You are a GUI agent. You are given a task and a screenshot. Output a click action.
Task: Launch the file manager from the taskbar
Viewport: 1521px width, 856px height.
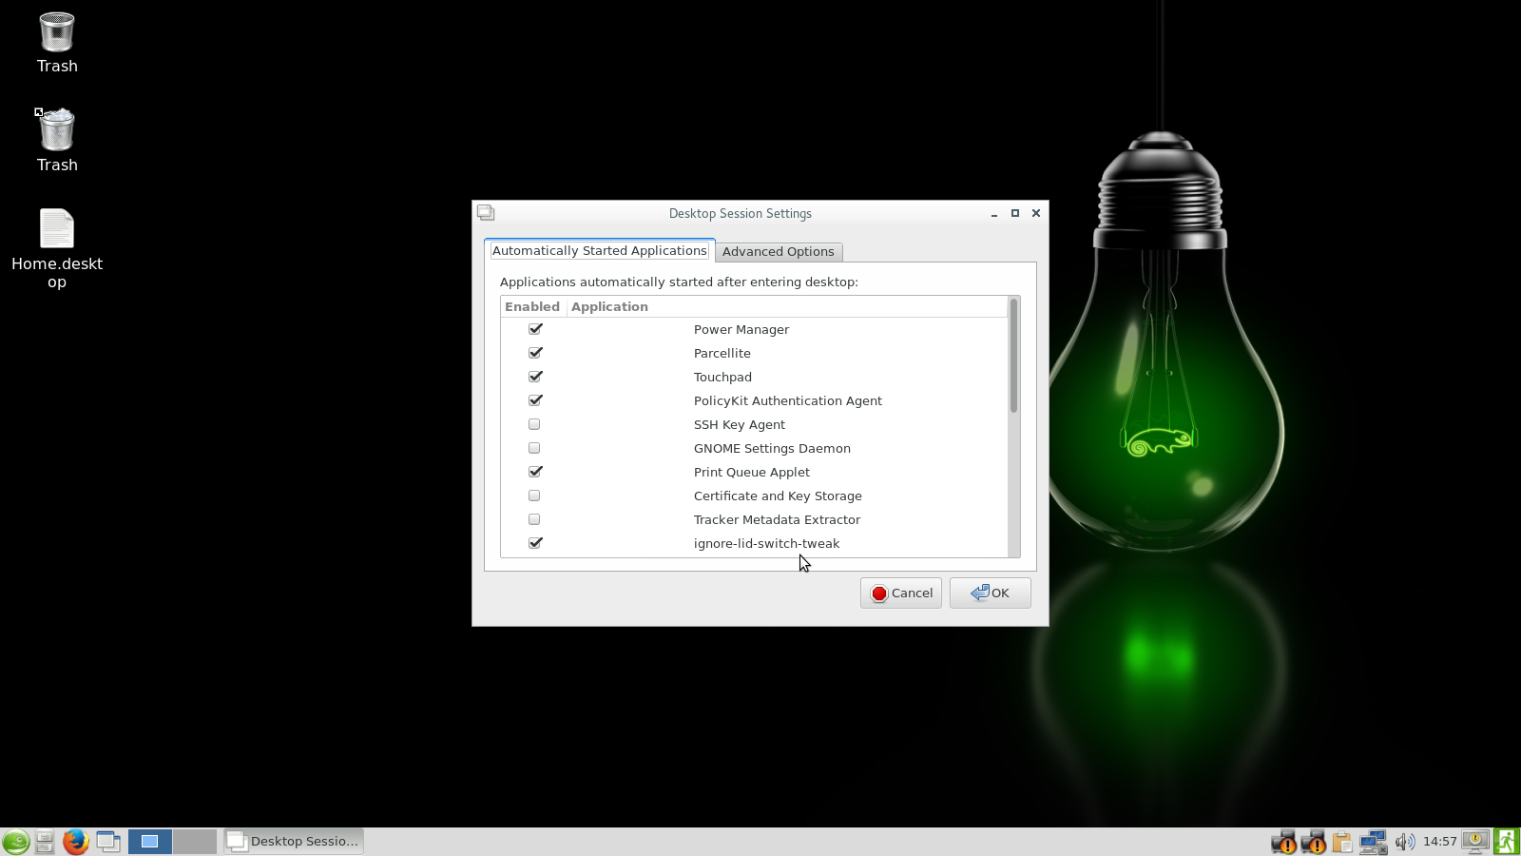click(x=45, y=842)
